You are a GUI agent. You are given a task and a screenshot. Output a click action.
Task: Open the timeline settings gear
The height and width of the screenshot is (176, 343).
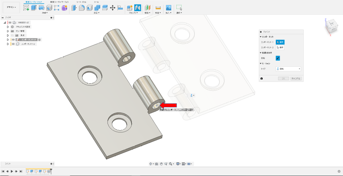339,171
